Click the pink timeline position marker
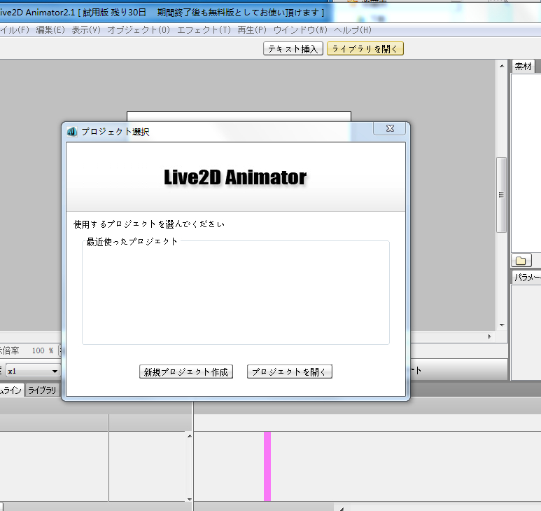 (267, 466)
